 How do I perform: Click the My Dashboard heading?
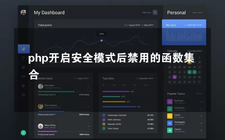pyautogui.click(x=49, y=13)
